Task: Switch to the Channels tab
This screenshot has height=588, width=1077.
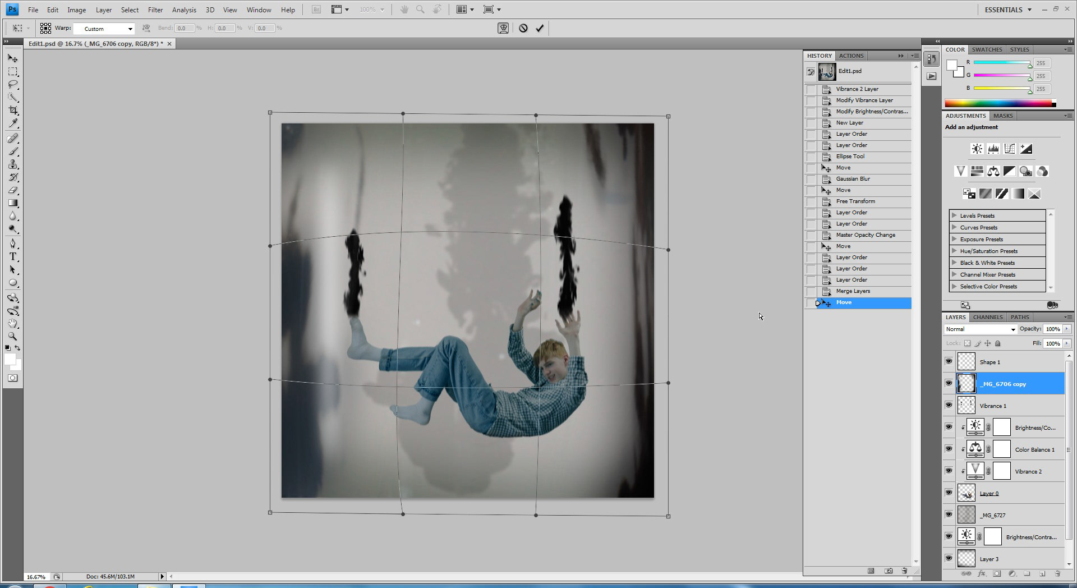Action: (x=987, y=317)
